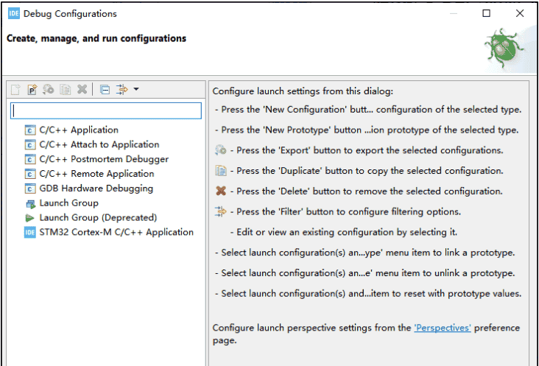Click the New Prototype toolbar icon
539x366 pixels.
[32, 89]
